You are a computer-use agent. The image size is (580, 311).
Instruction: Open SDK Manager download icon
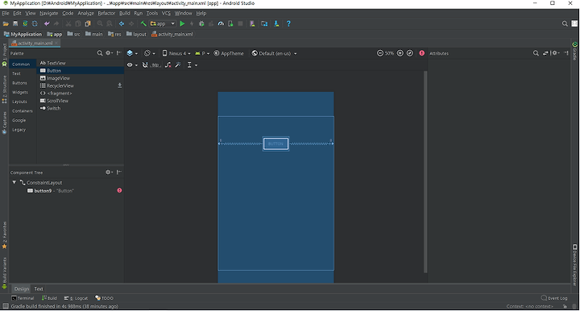(276, 23)
